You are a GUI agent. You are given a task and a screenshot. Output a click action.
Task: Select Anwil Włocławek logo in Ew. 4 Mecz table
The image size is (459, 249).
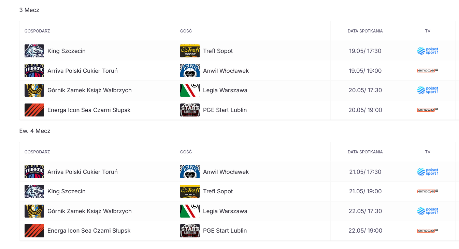(190, 172)
